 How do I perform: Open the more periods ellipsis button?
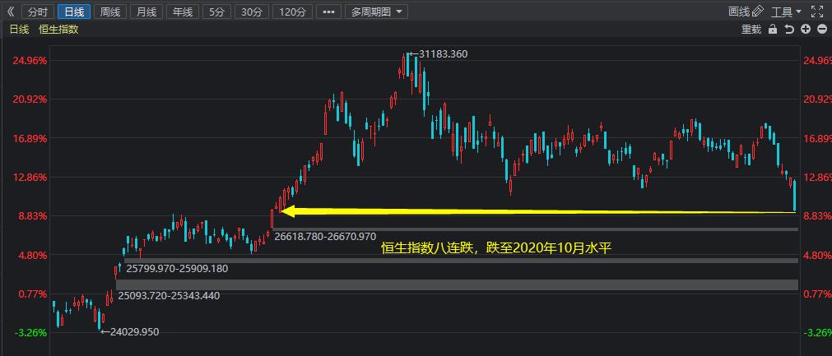pyautogui.click(x=328, y=12)
